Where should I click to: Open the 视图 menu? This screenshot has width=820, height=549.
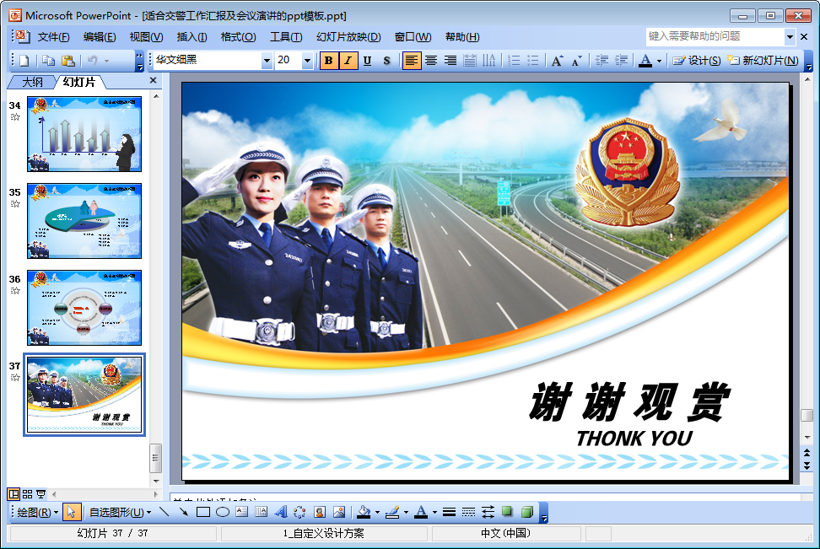[146, 37]
